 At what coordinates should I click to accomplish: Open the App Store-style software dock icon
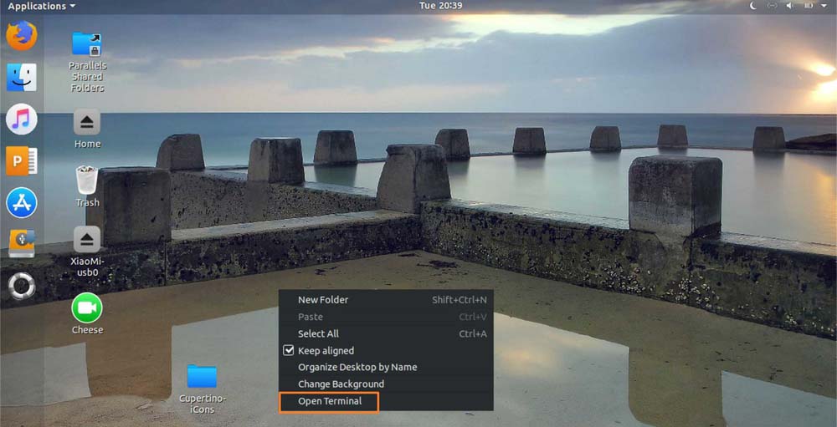click(x=22, y=202)
